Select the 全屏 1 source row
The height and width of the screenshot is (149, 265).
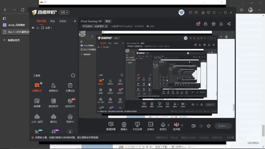coord(54,28)
